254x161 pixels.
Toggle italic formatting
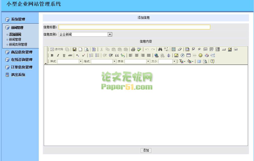click(58, 55)
